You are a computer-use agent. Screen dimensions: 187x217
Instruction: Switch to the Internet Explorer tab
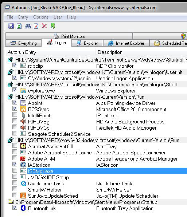coord(126,43)
